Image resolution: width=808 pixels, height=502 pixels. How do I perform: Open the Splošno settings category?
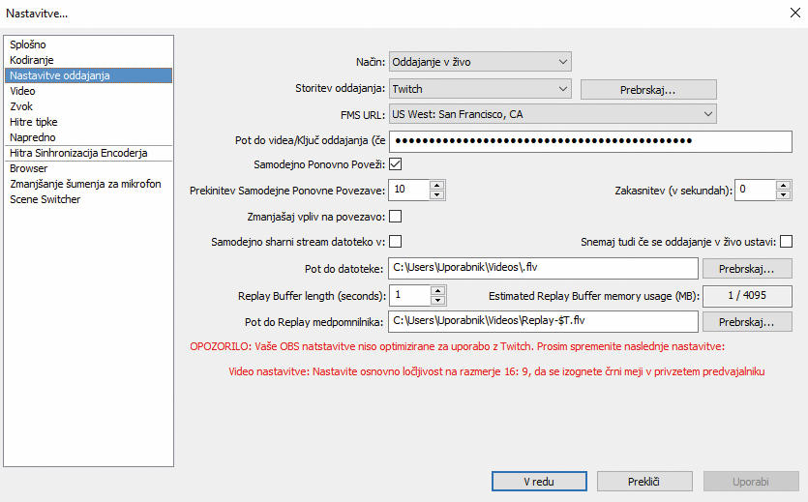coord(88,44)
